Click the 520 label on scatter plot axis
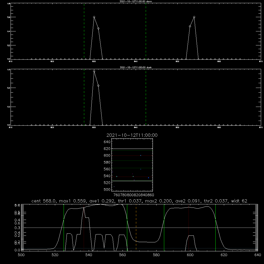 coord(107,183)
